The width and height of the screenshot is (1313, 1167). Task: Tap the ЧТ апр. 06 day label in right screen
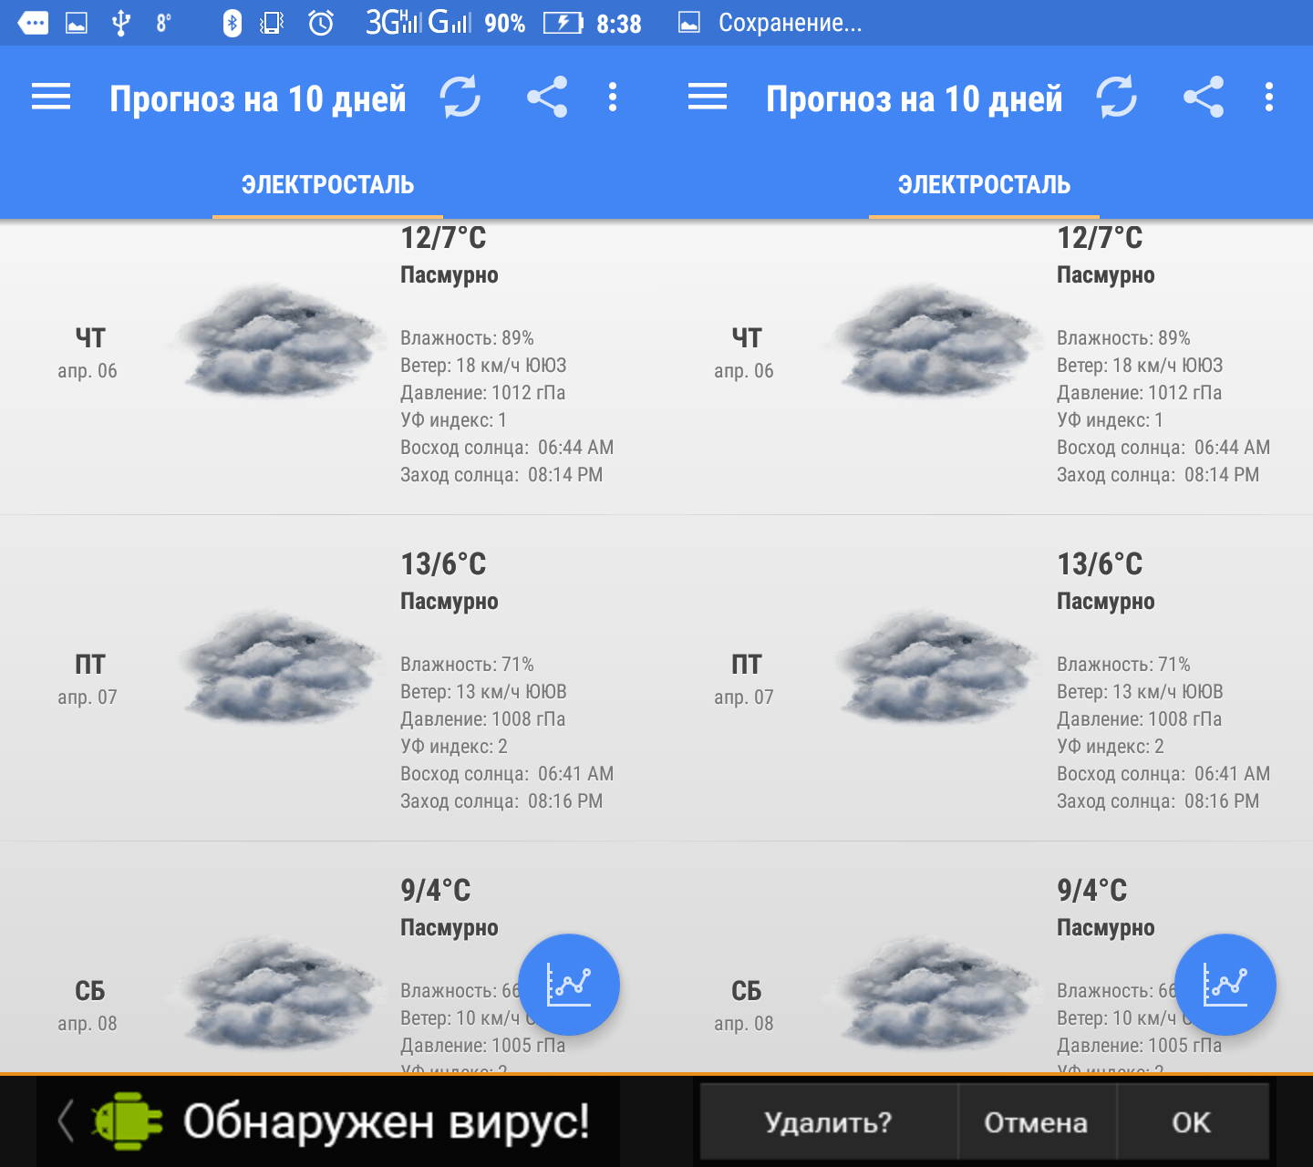tap(744, 353)
